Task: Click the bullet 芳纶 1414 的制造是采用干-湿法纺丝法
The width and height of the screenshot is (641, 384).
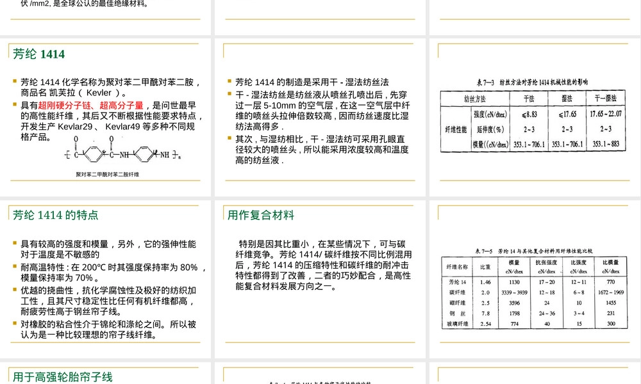Action: pos(312,82)
